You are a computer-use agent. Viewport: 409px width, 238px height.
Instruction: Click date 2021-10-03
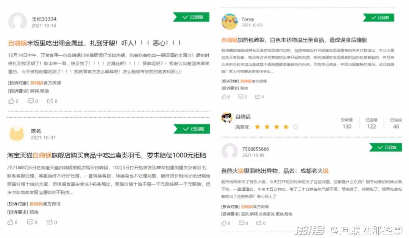pos(252,25)
